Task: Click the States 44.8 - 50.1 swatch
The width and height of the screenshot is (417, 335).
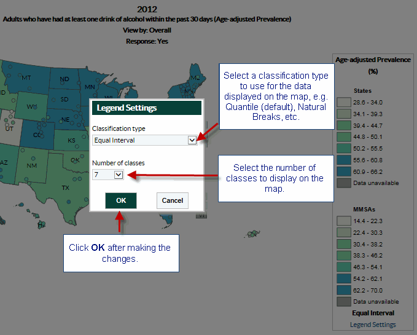Action: tap(343, 136)
